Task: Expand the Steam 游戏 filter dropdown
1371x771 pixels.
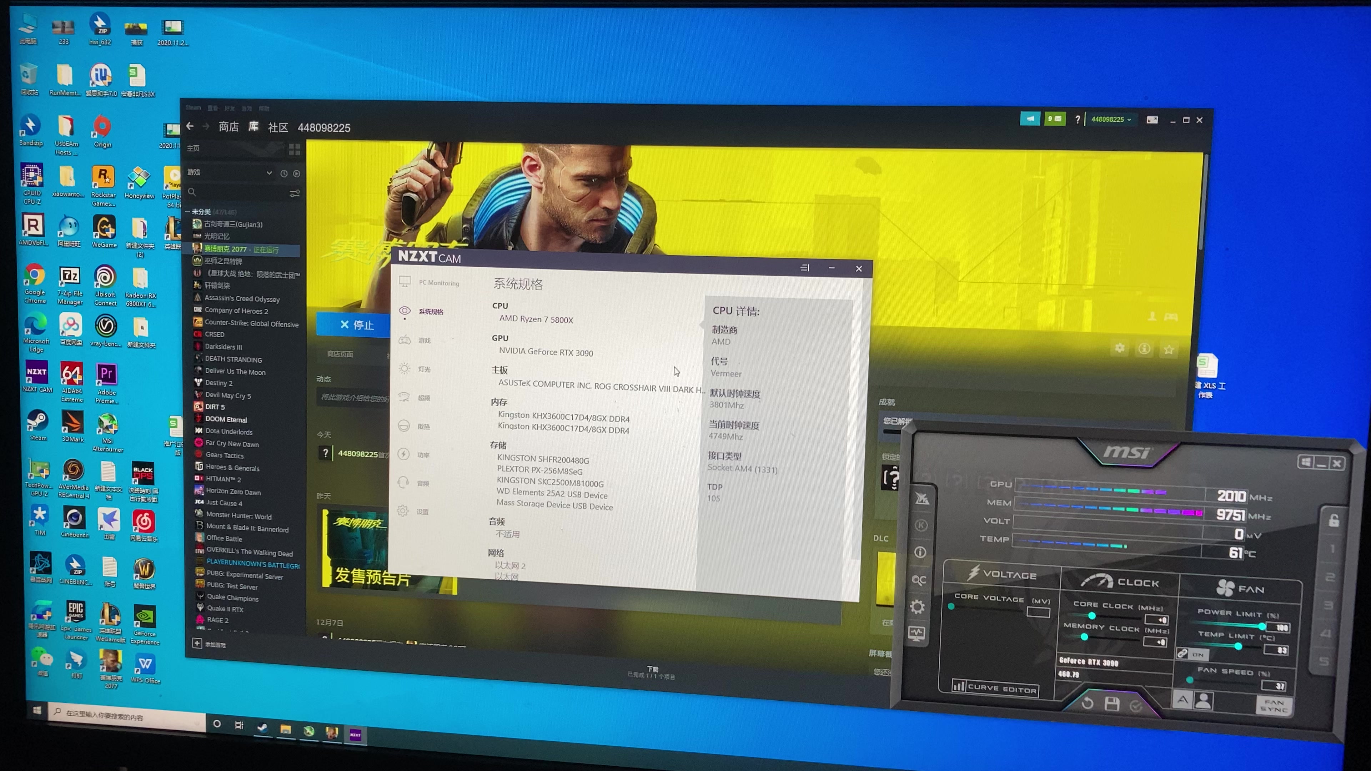Action: click(269, 173)
